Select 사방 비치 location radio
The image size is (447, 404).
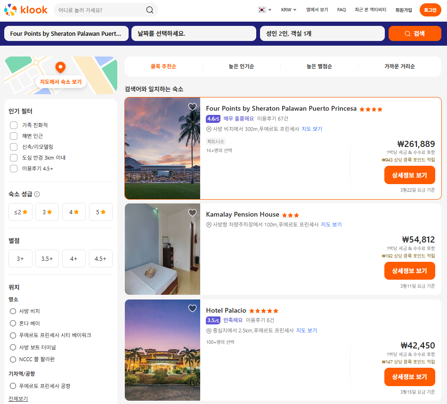[x=13, y=311]
